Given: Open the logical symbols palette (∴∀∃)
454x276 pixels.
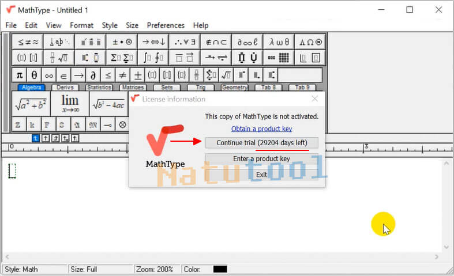Looking at the screenshot, I should coord(185,42).
